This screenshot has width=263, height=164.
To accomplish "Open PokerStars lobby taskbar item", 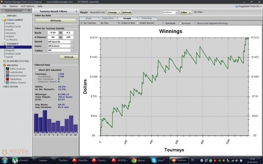I will pos(81,160).
